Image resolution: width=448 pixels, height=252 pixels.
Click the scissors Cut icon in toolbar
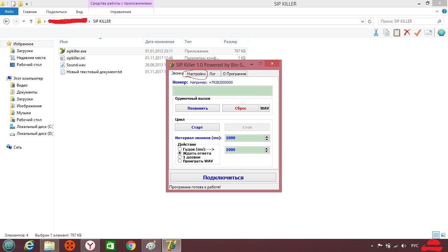point(376,32)
